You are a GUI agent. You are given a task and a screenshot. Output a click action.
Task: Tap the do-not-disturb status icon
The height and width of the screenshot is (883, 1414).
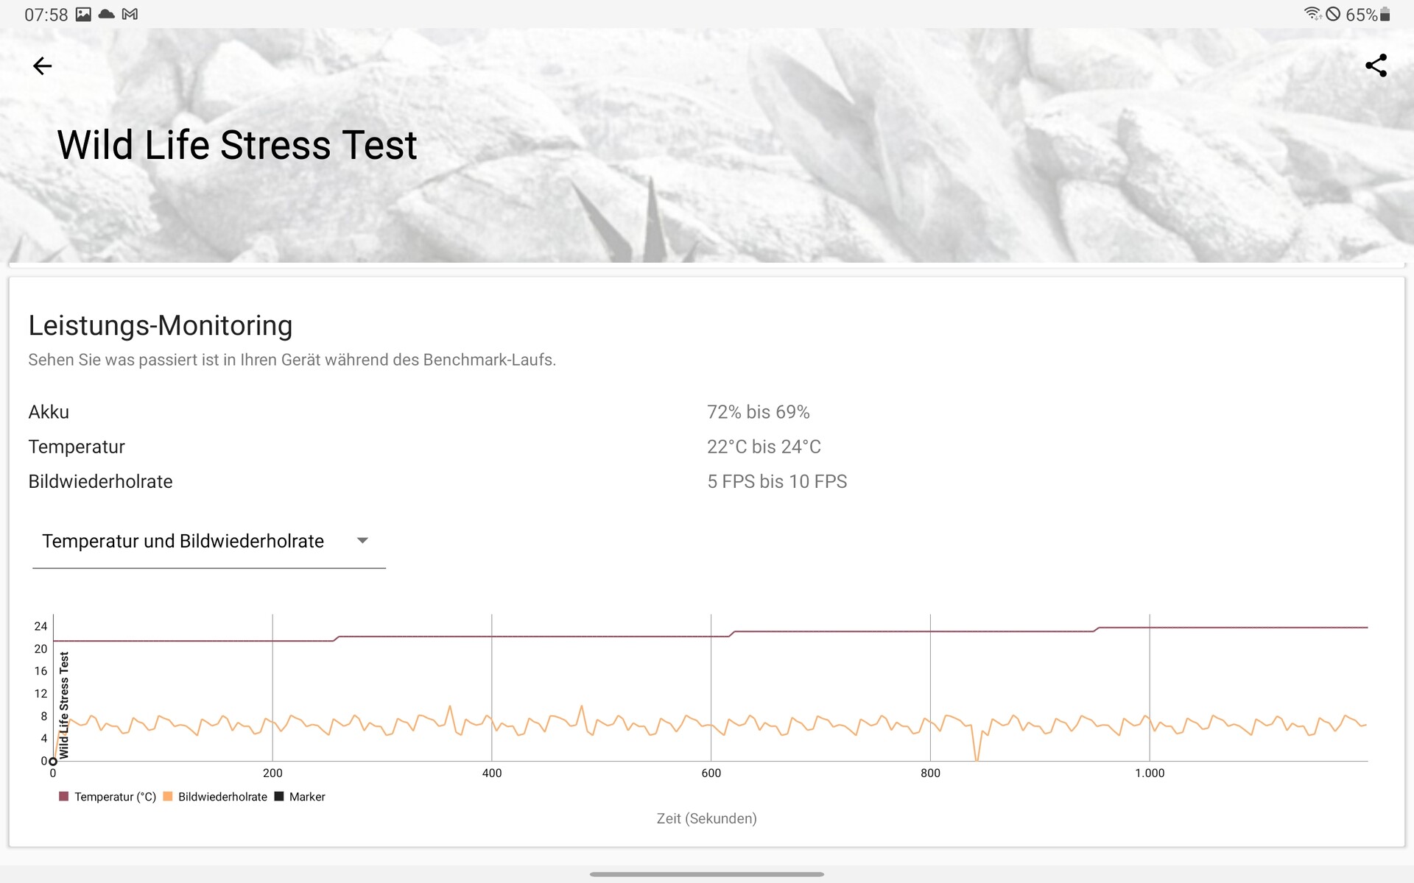1333,14
